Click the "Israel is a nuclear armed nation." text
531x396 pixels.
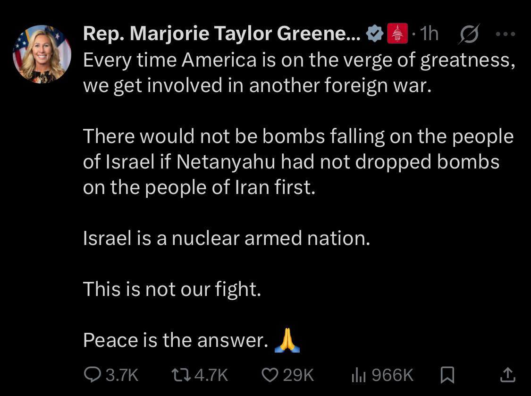pyautogui.click(x=227, y=238)
